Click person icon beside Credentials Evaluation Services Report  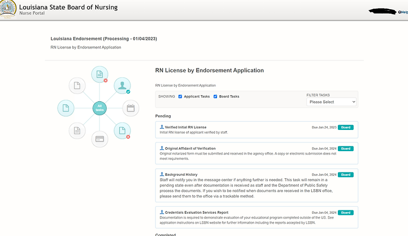point(162,212)
